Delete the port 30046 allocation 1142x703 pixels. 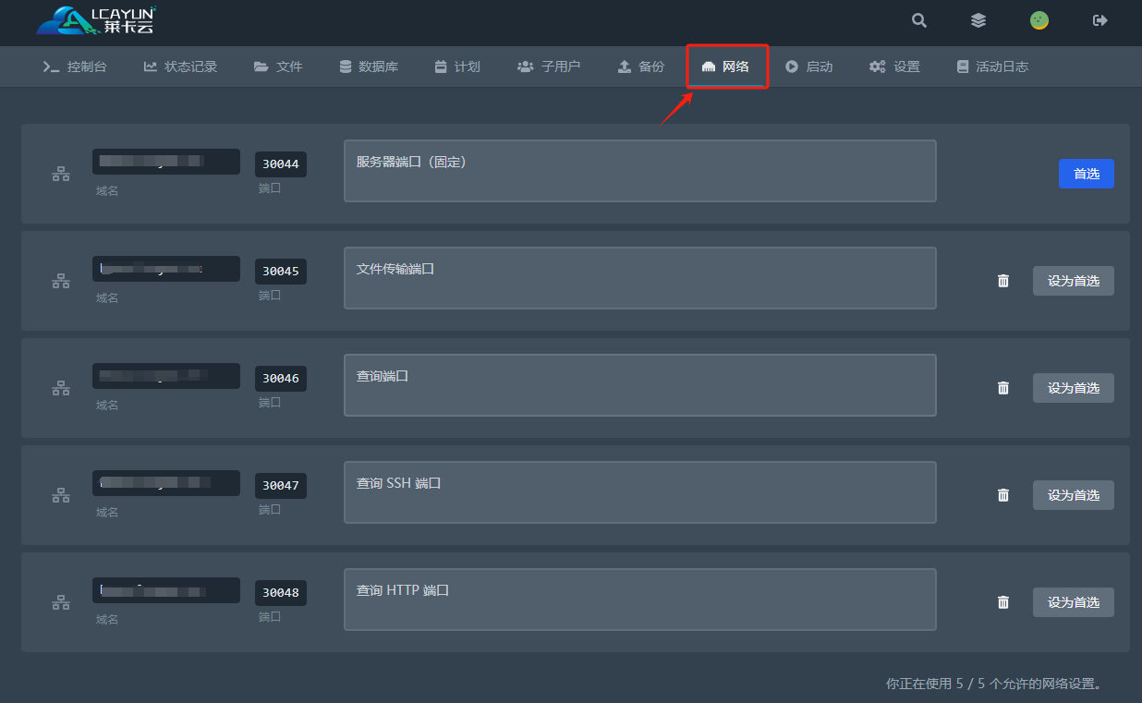pyautogui.click(x=1003, y=388)
